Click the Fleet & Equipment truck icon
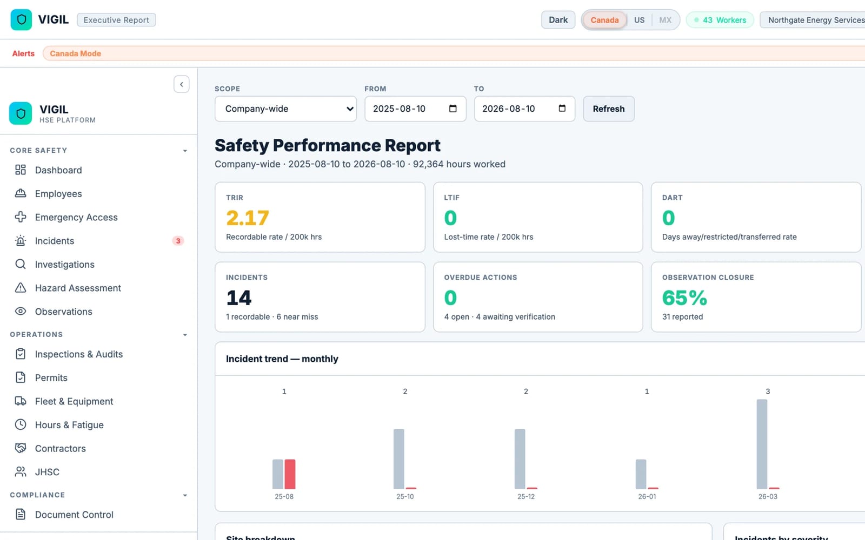The width and height of the screenshot is (865, 540). tap(21, 401)
